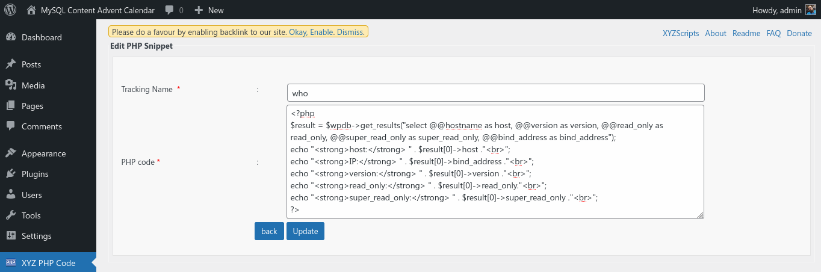Open XYZScripts link
This screenshot has width=821, height=272.
click(x=681, y=34)
